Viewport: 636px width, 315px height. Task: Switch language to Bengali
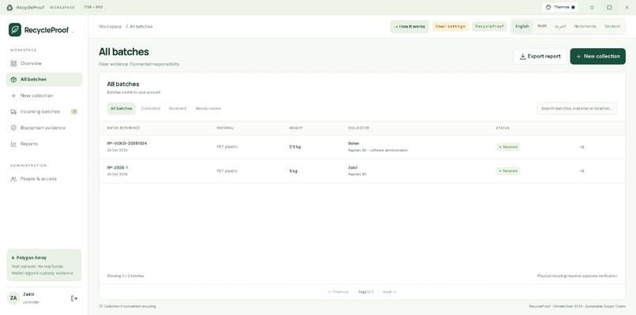[542, 26]
